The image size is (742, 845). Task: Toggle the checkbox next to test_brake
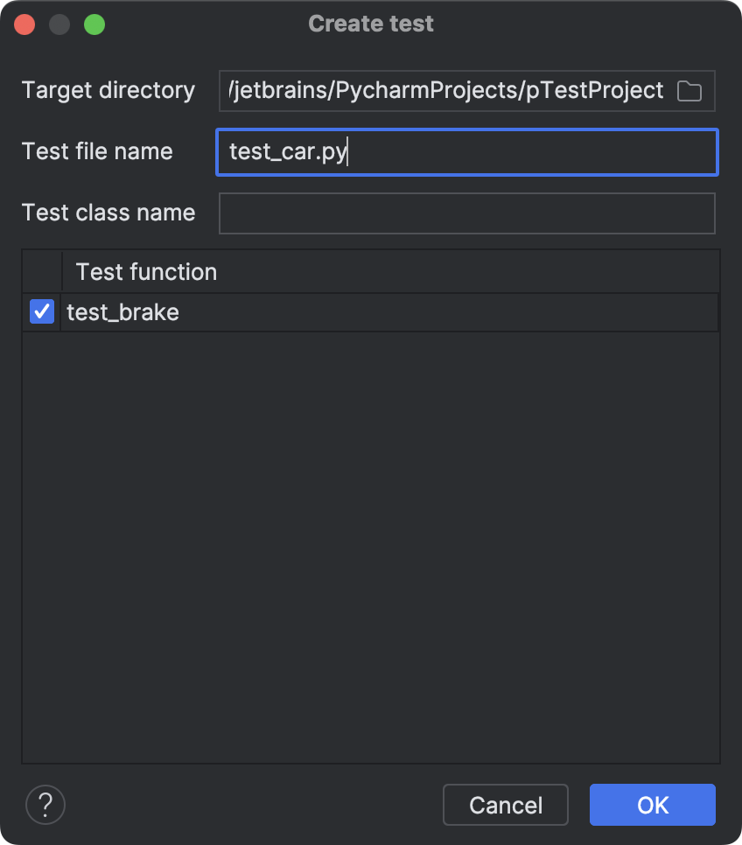click(x=41, y=311)
